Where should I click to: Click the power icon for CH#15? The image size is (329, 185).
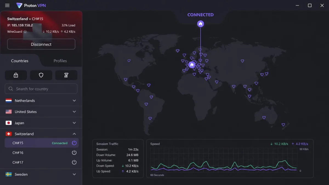coord(74,143)
